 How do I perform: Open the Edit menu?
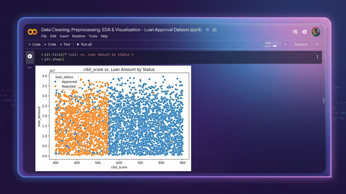tap(53, 36)
